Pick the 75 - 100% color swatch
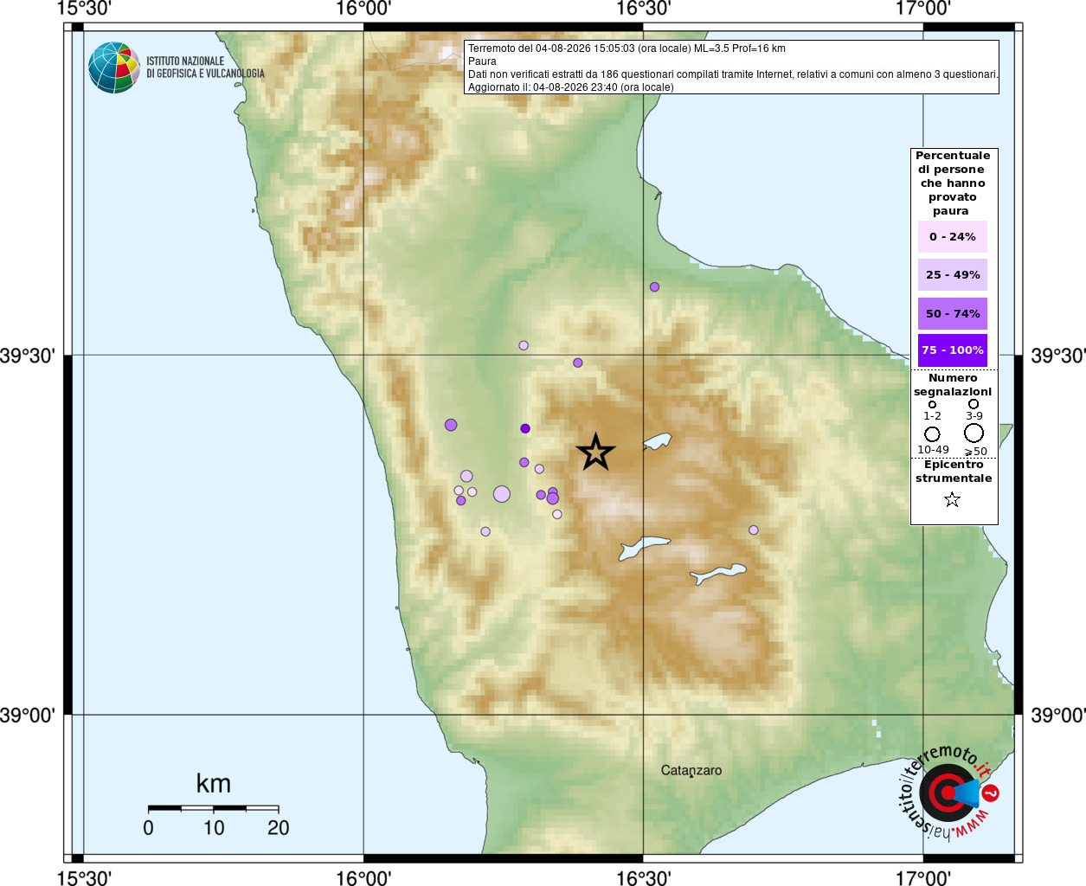 point(953,350)
